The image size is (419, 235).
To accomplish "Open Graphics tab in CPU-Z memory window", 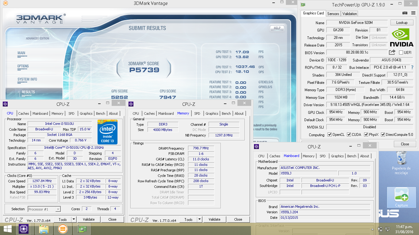I will (212, 114).
